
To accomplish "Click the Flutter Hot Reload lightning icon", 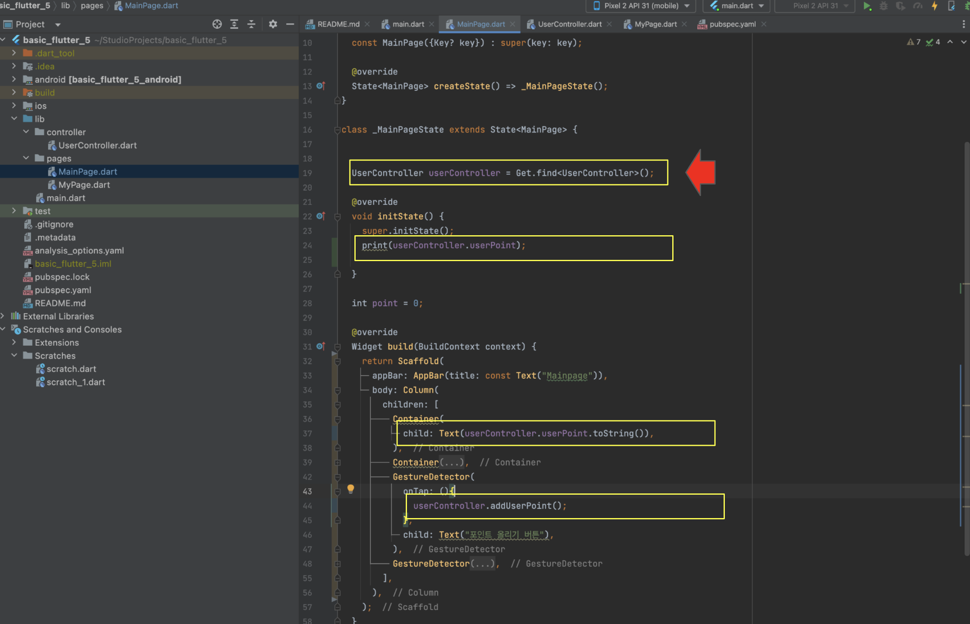I will point(934,6).
